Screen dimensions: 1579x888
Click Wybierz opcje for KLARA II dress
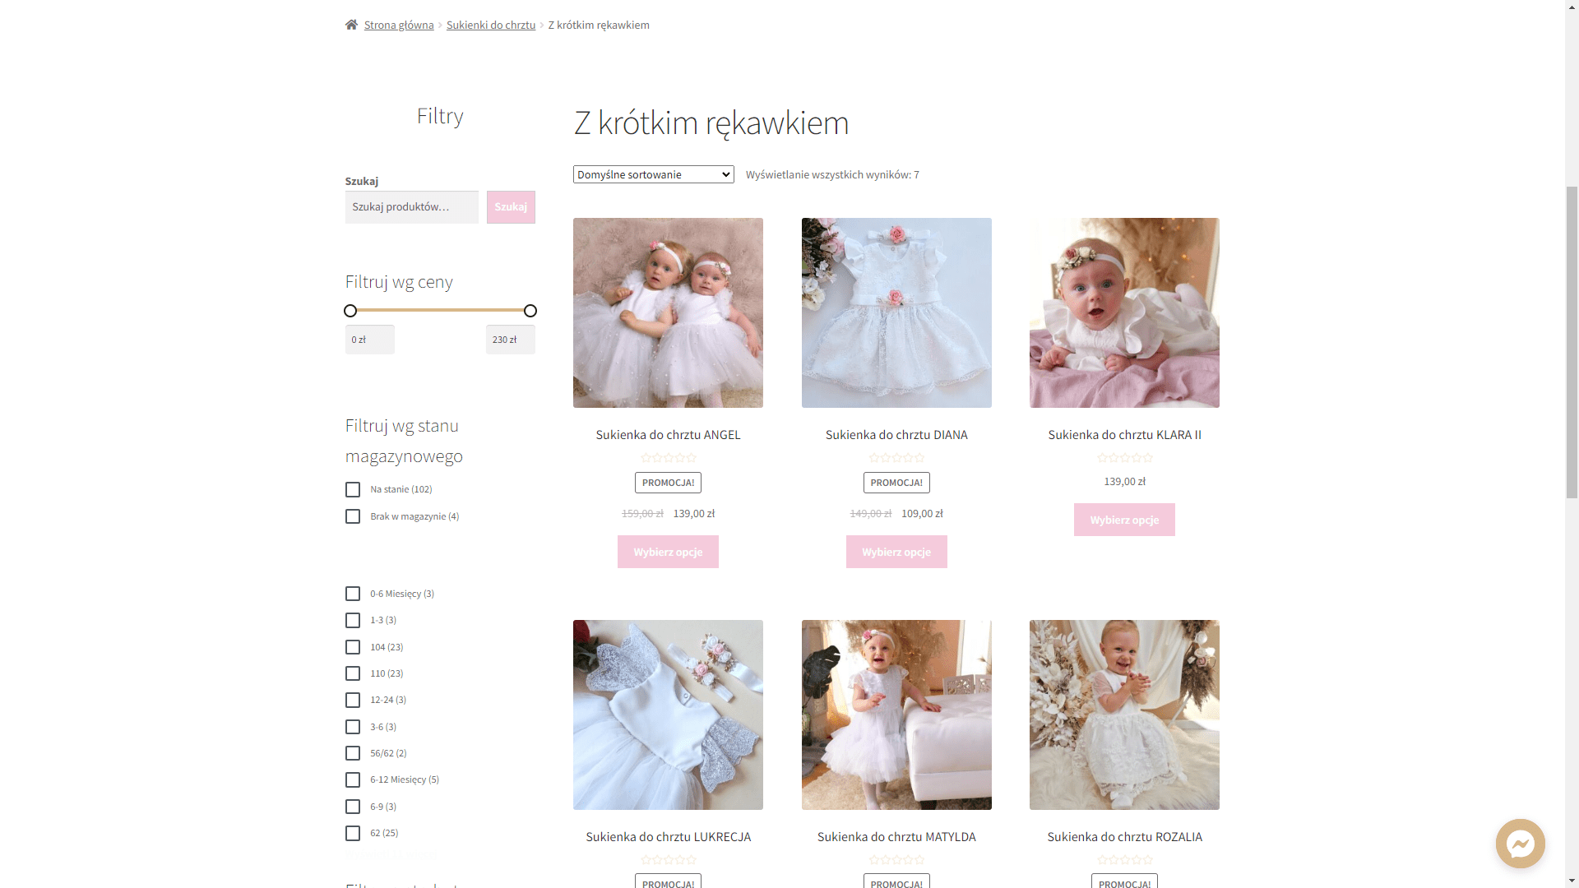tap(1124, 520)
